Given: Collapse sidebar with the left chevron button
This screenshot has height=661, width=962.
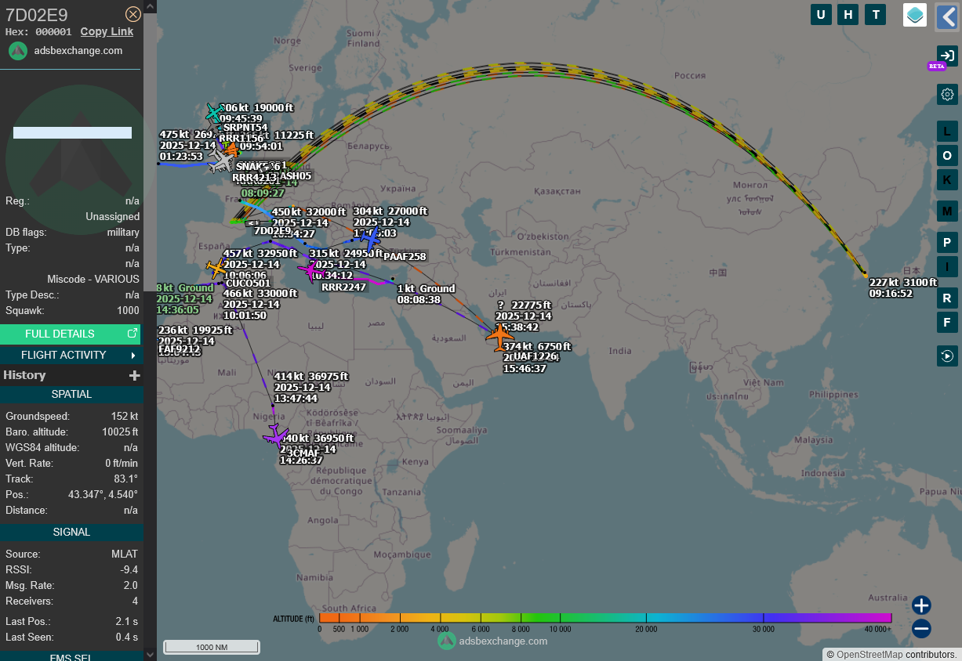Looking at the screenshot, I should tap(947, 16).
